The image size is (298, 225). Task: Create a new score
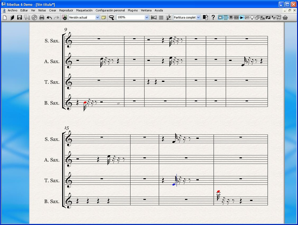(x=5, y=17)
